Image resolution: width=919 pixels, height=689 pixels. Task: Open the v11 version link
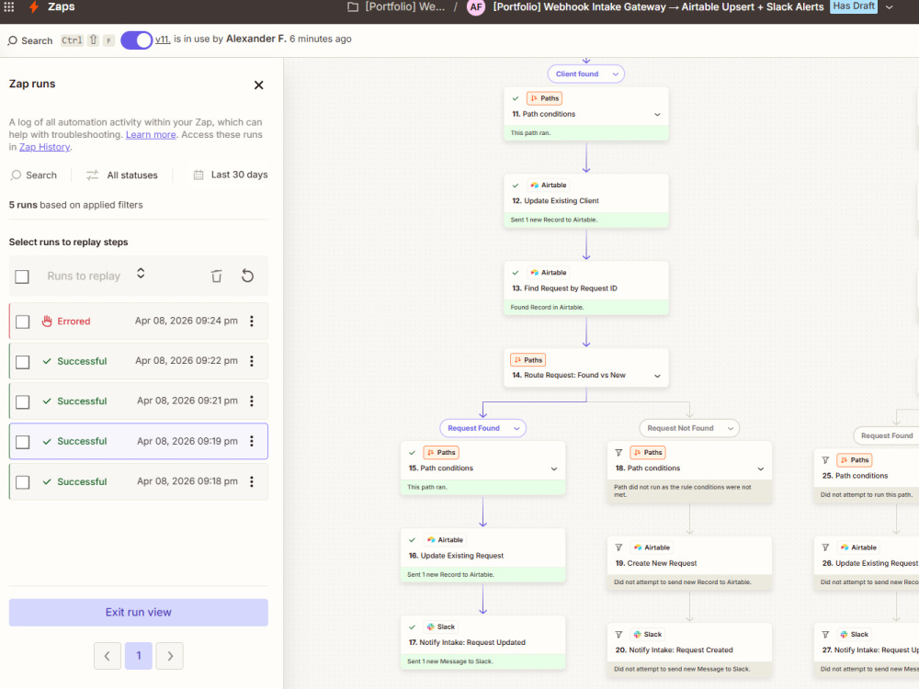click(x=163, y=40)
